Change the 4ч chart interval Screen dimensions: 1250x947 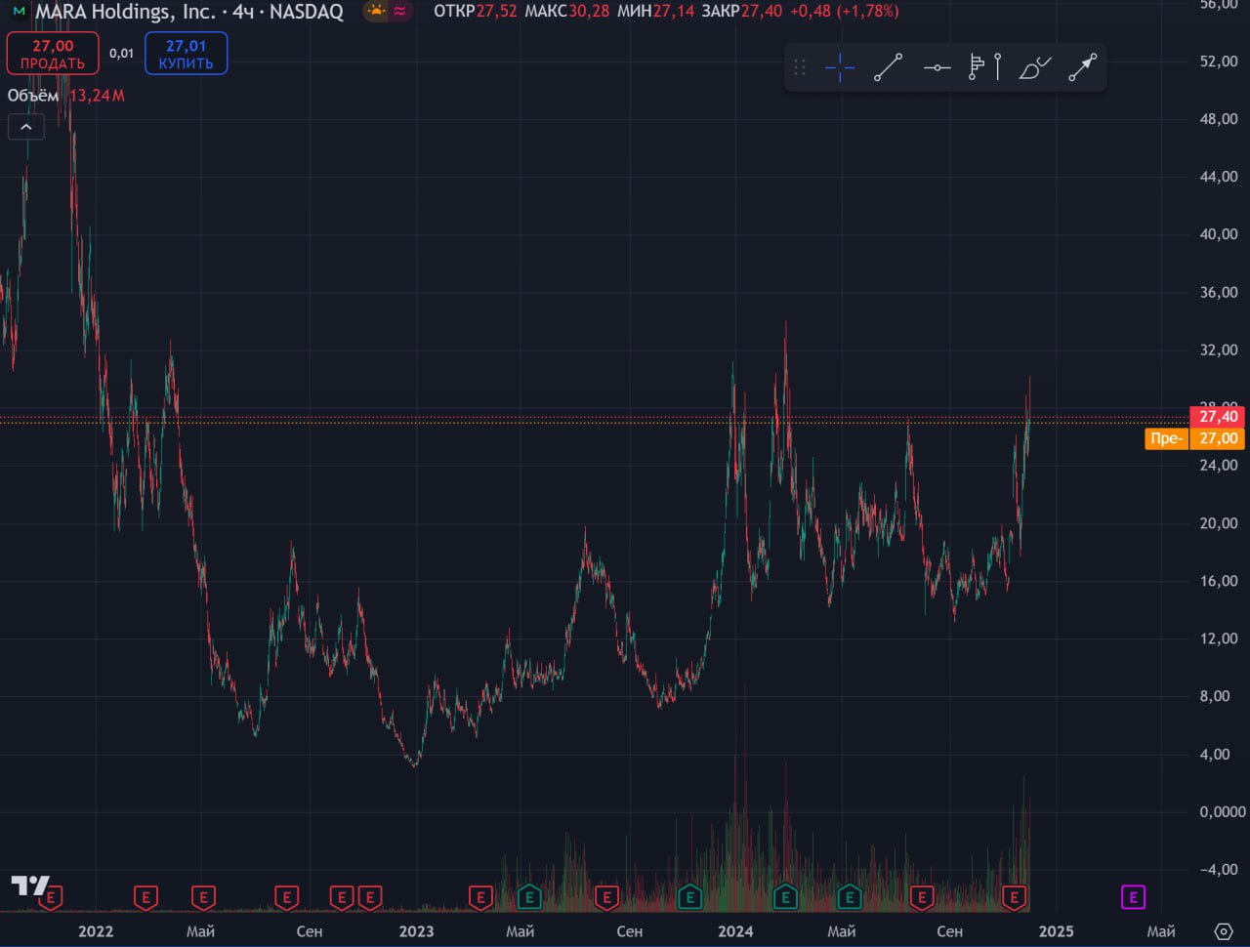243,12
